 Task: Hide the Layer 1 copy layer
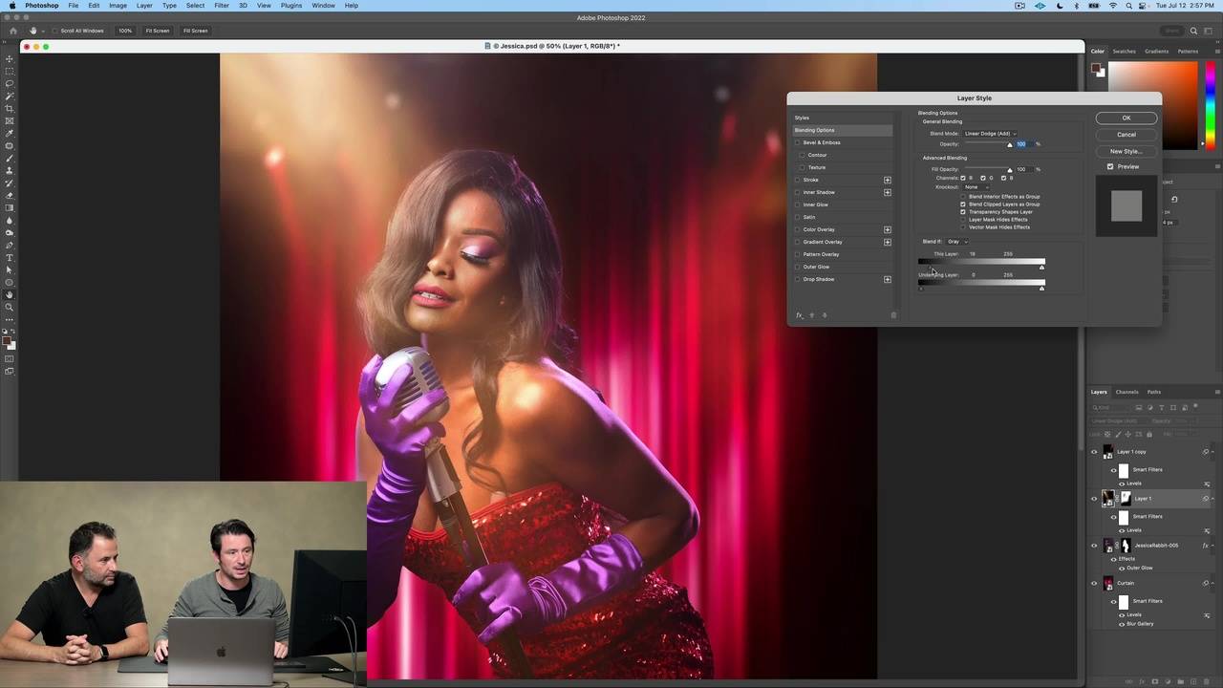1094,452
